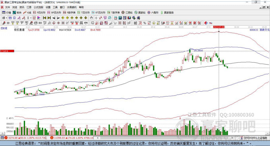Viewport: 270px width, 146px height.
Task: Click the save floppy disk icon
Action: click(129, 18)
